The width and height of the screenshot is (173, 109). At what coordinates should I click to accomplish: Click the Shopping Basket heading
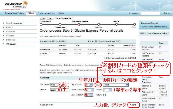[x=149, y=23]
